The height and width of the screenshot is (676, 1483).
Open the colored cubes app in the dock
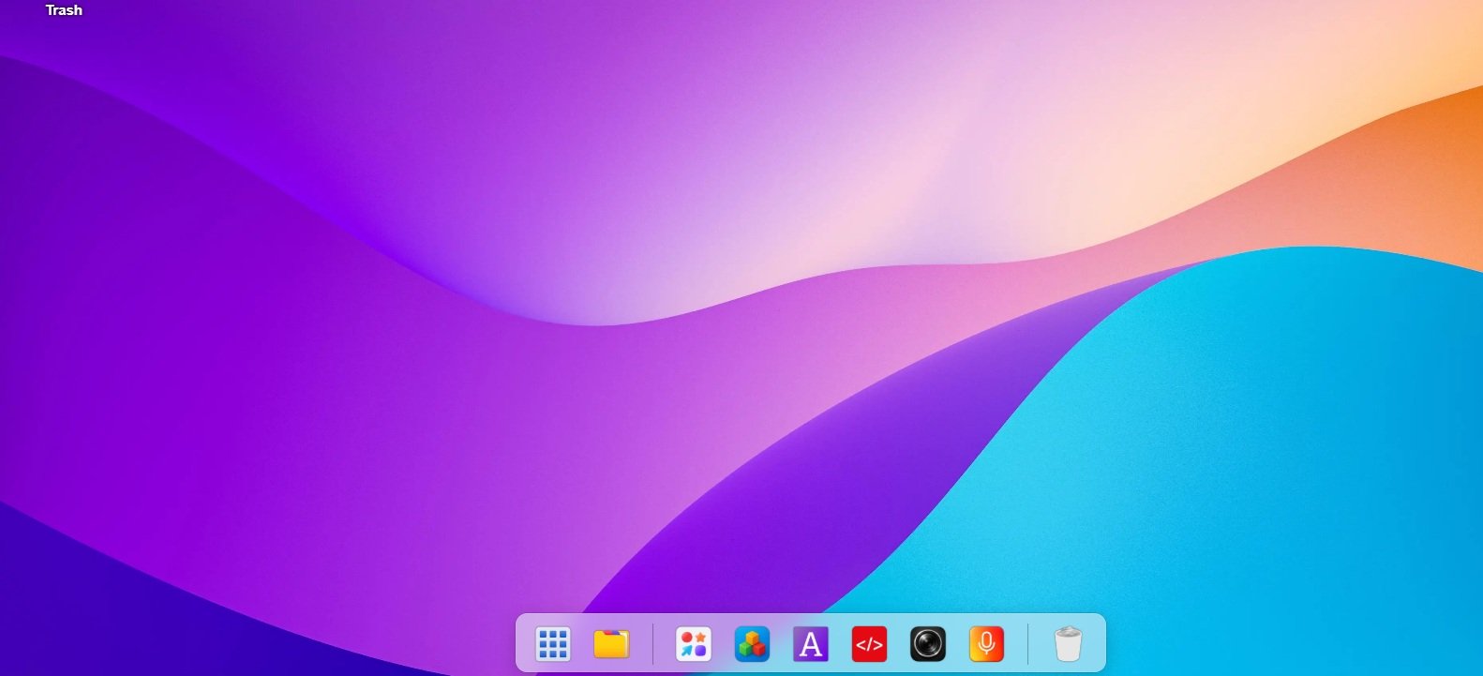tap(752, 644)
